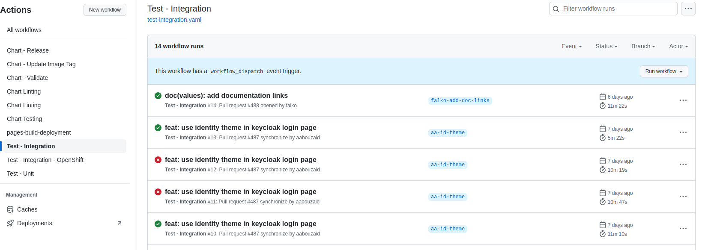Click the stopwatch icon beside 10m 19s
723x250 pixels.
pyautogui.click(x=603, y=170)
